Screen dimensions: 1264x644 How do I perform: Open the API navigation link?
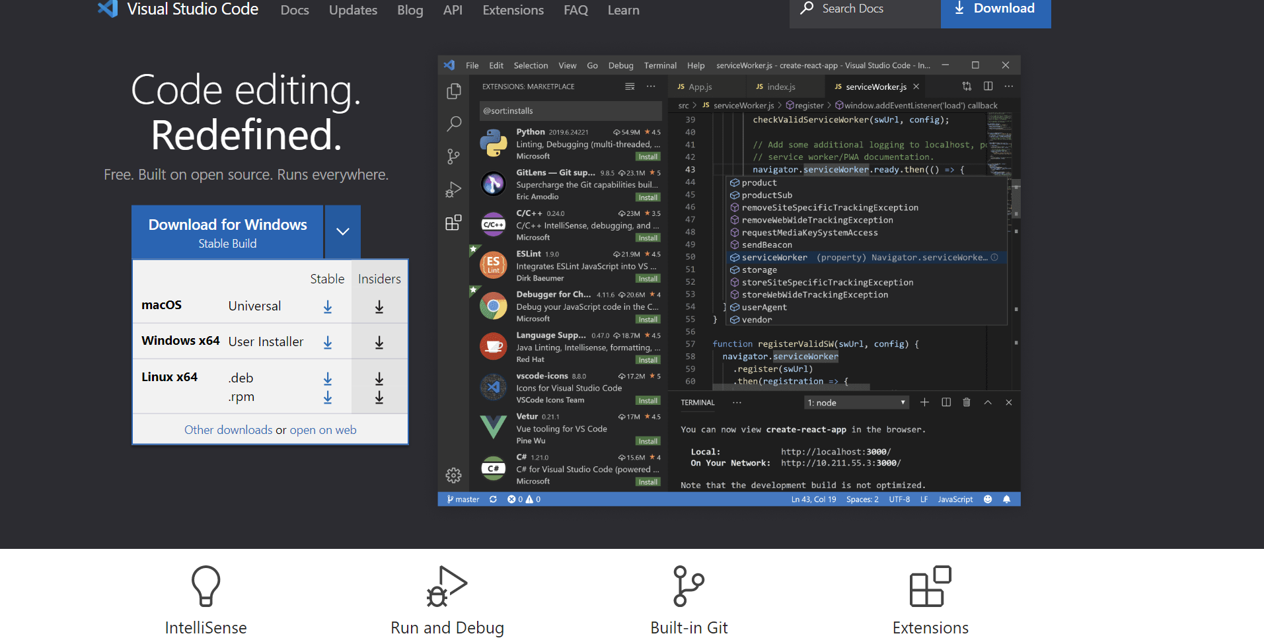pos(453,10)
